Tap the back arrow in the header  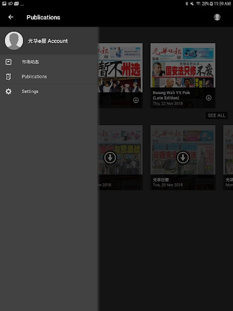tap(11, 17)
